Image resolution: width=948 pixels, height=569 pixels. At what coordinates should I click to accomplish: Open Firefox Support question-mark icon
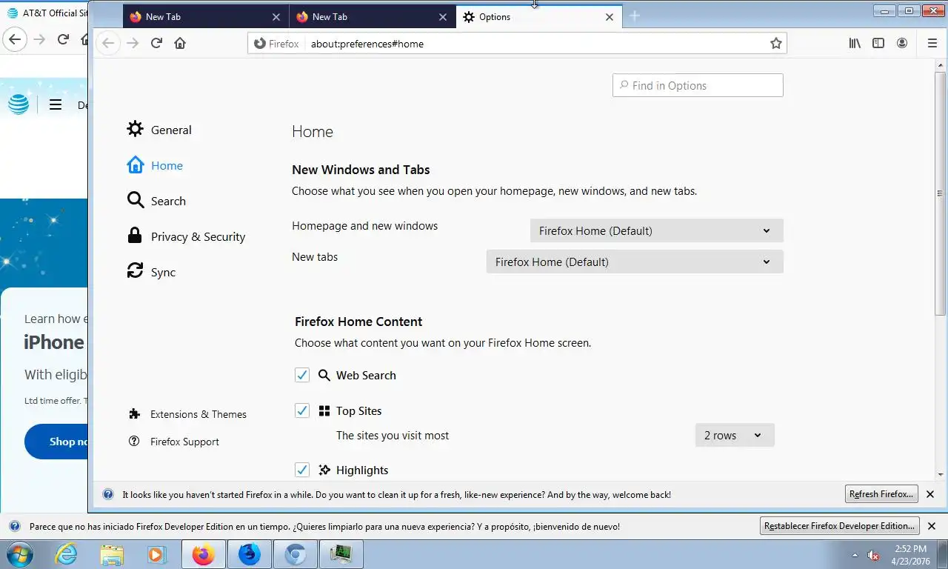pyautogui.click(x=134, y=442)
